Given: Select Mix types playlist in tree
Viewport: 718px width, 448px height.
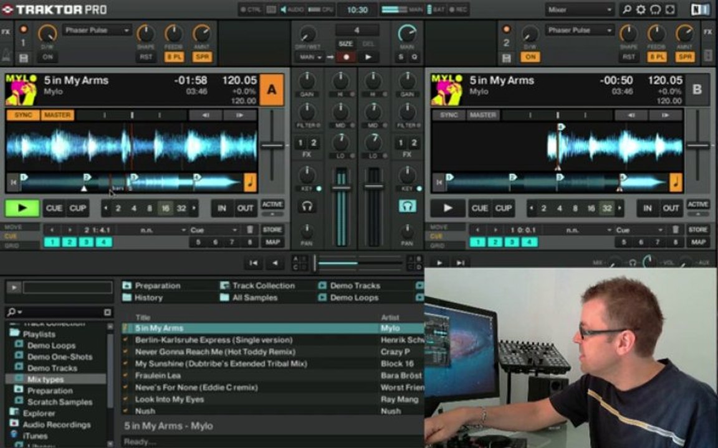Looking at the screenshot, I should tap(45, 380).
